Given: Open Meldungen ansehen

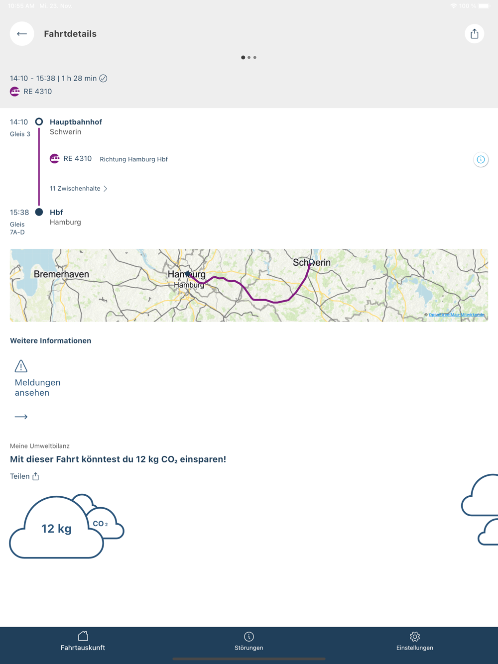Looking at the screenshot, I should [x=38, y=388].
